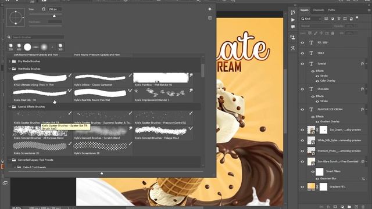Filter layers by adjustment layers icon
Viewport: 372px width, 209px height.
pos(332,19)
